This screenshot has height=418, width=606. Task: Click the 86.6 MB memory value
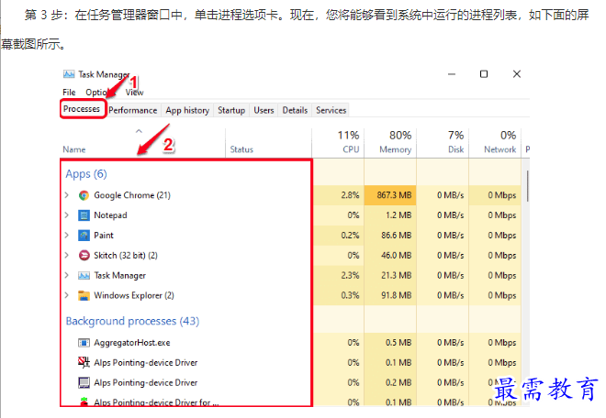(397, 236)
